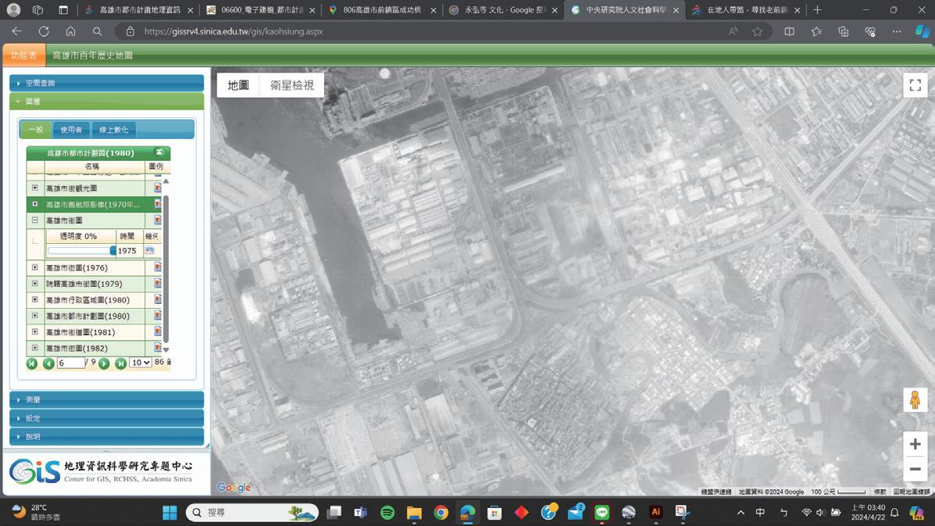Open Windows Start menu
Viewport: 935px width, 526px height.
[170, 512]
